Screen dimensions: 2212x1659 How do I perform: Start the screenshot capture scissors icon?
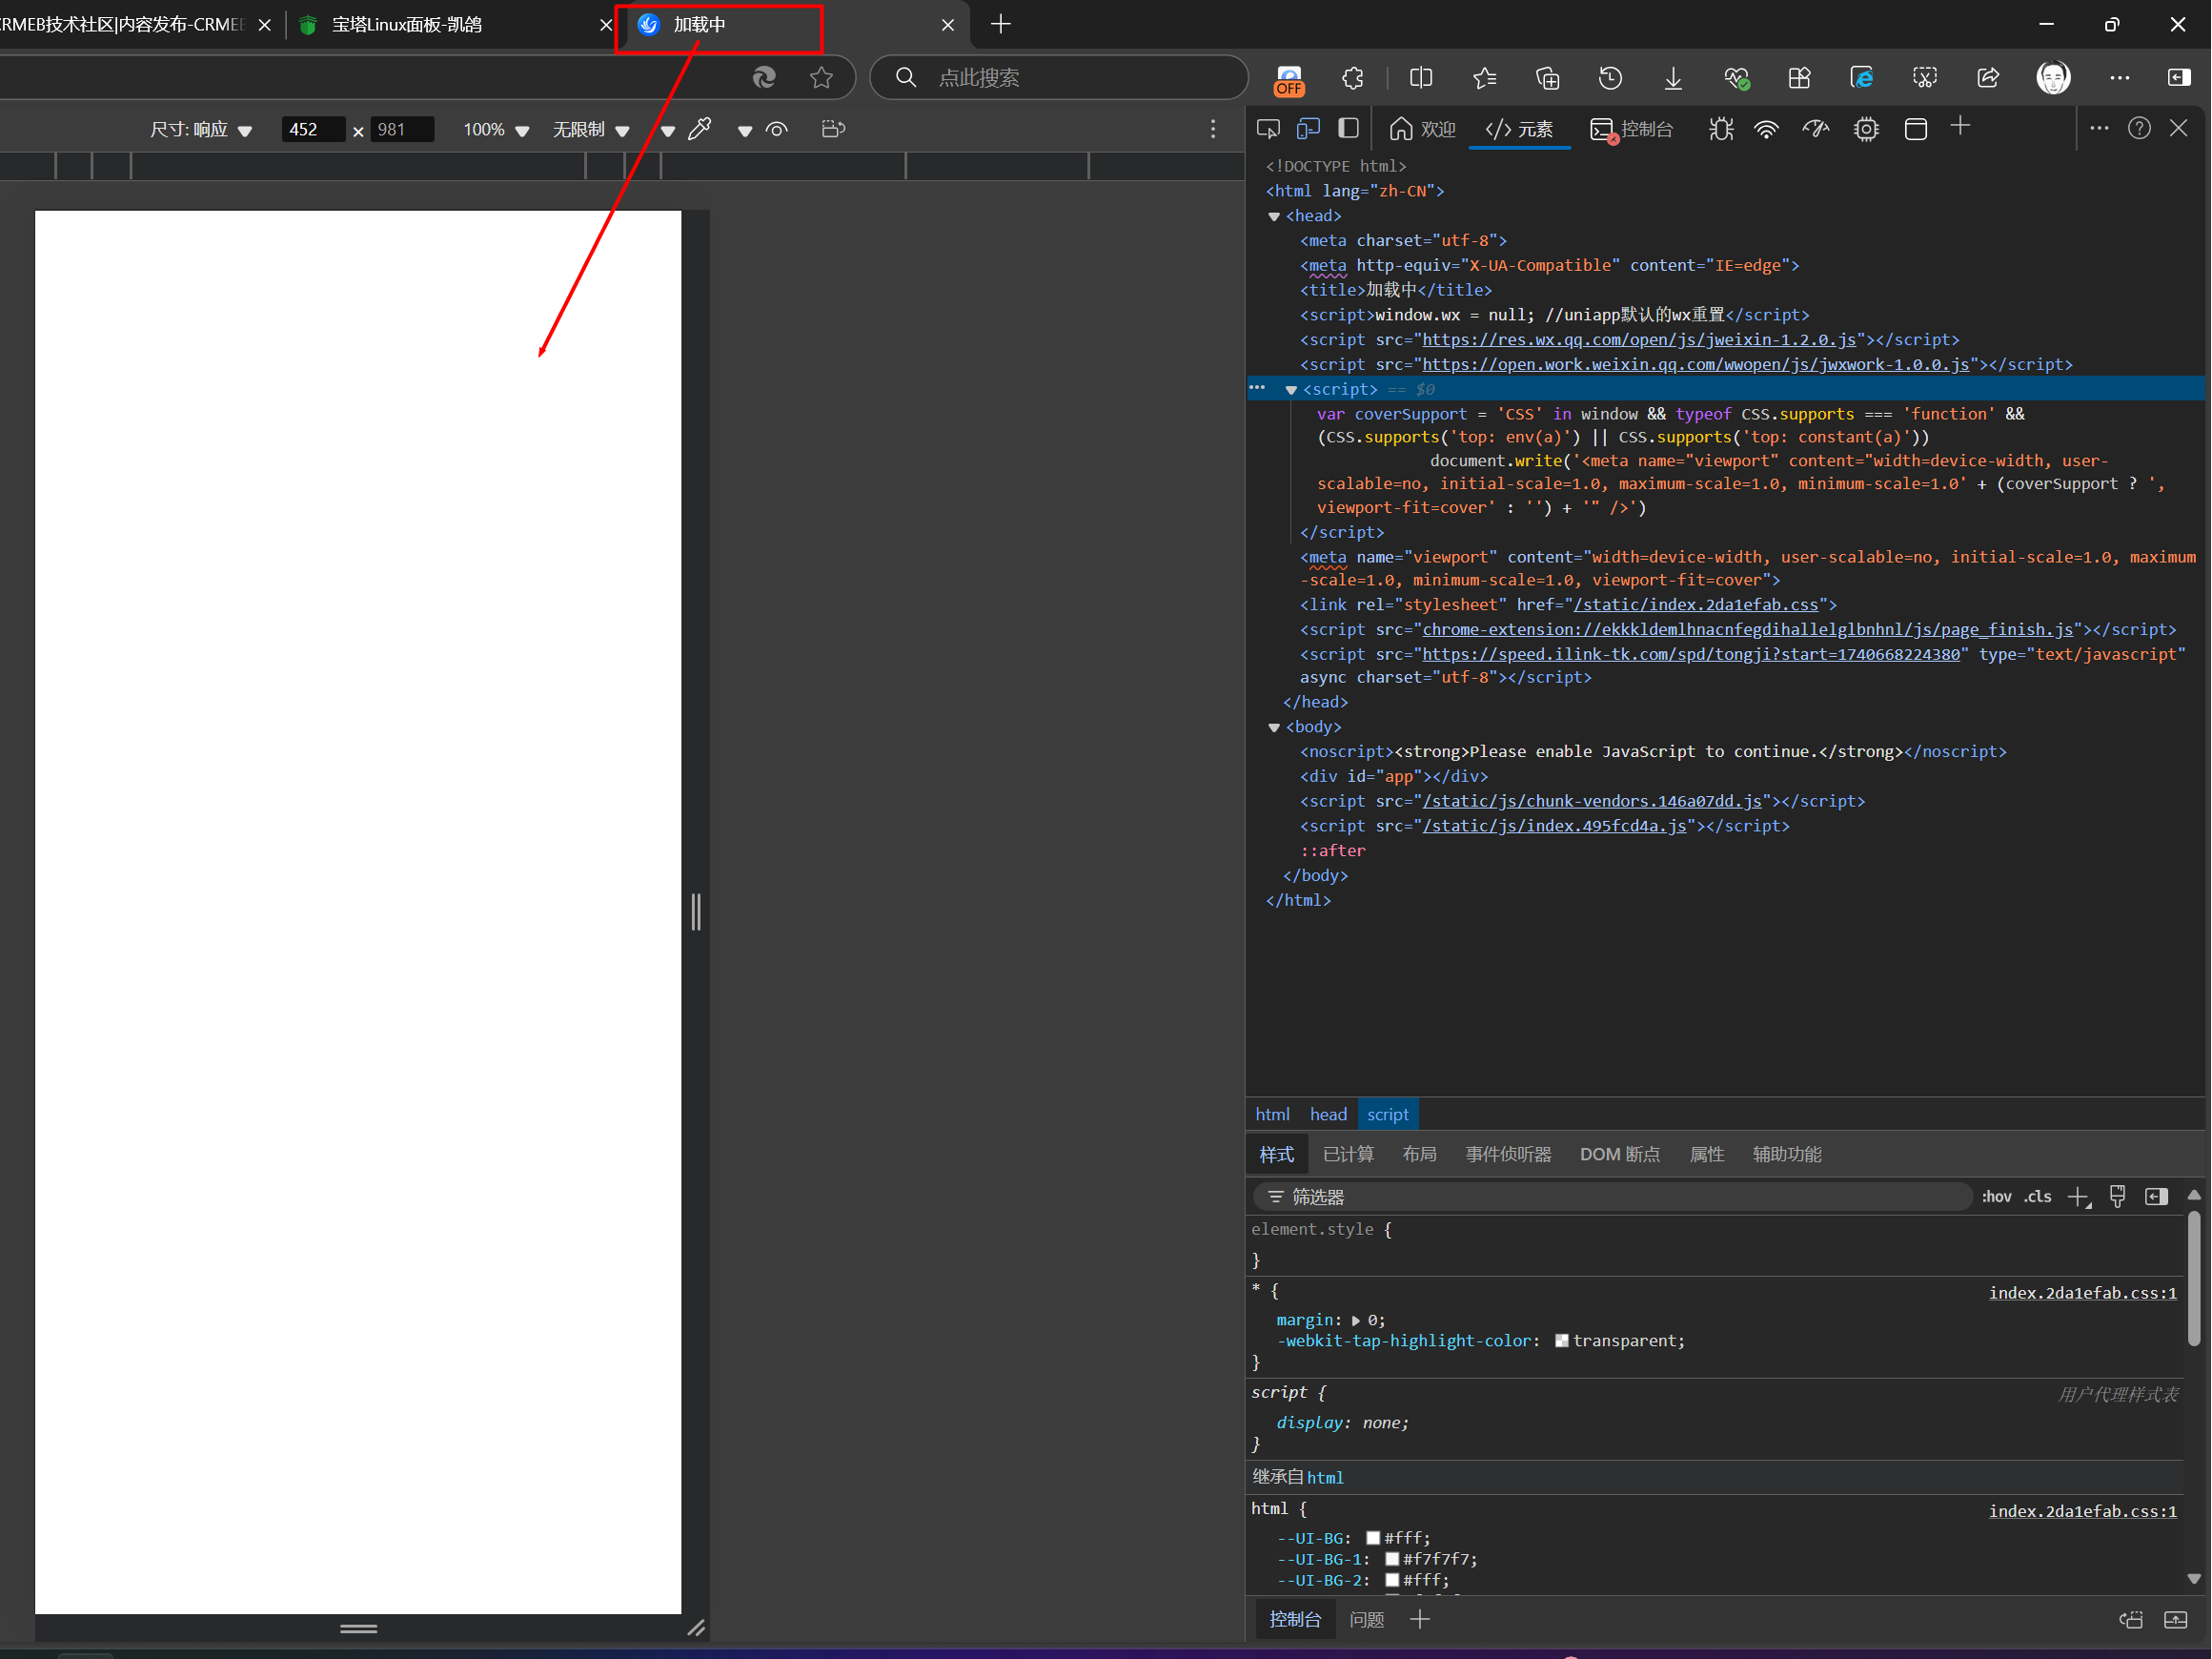click(x=1925, y=78)
